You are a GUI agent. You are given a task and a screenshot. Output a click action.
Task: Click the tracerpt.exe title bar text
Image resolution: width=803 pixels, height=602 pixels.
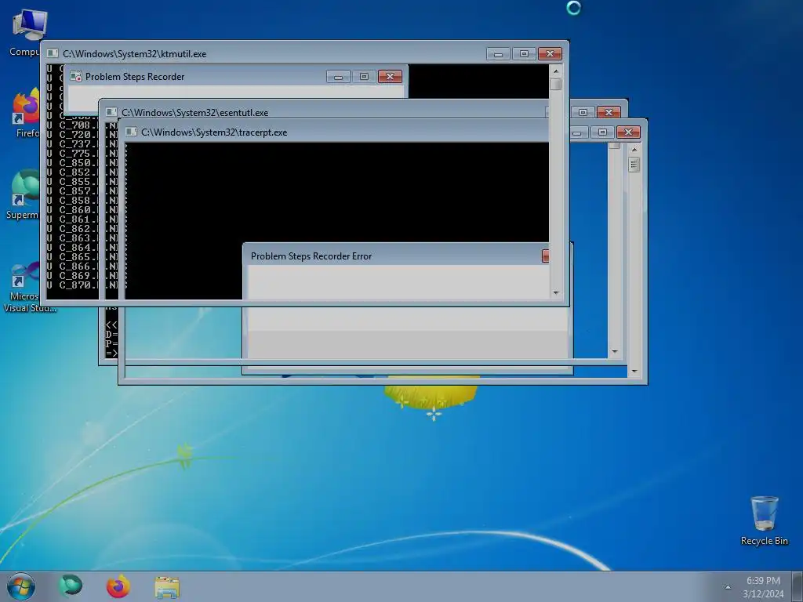pyautogui.click(x=214, y=132)
